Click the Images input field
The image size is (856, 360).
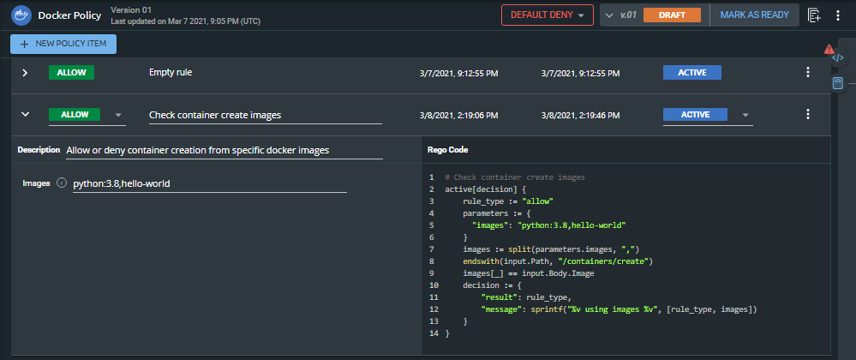click(x=209, y=183)
